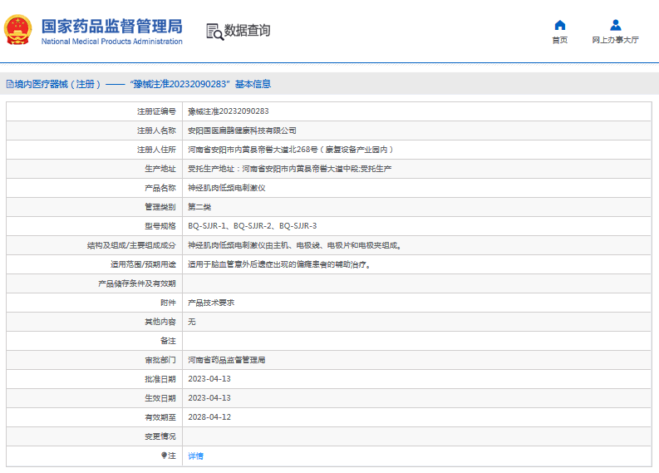Click the document icon before 境内医疗器械

pos(10,84)
